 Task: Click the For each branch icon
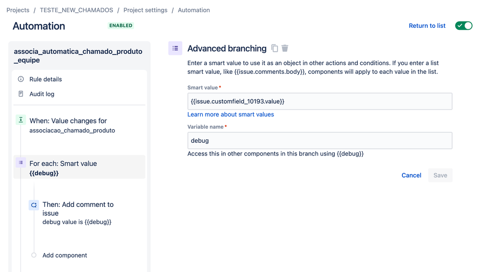click(21, 162)
